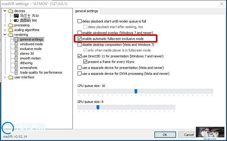Click the Cancel button

(187, 134)
